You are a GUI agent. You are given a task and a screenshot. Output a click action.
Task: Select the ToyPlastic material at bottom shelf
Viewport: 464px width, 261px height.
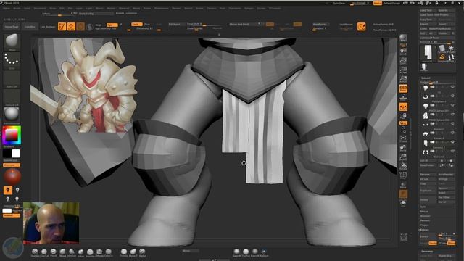[x=246, y=252]
